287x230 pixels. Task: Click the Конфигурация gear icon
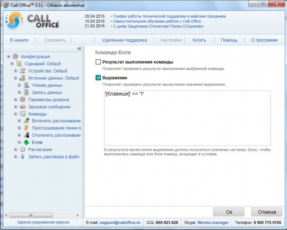pyautogui.click(x=15, y=56)
